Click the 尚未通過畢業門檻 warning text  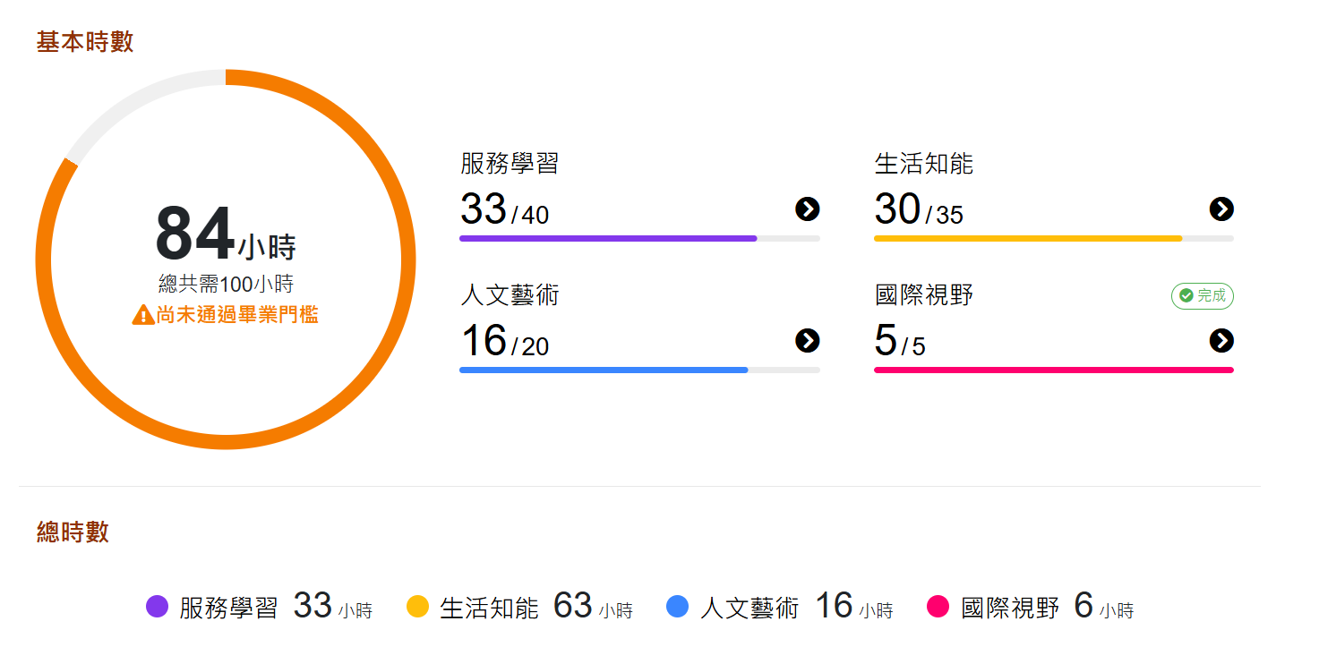(x=237, y=315)
